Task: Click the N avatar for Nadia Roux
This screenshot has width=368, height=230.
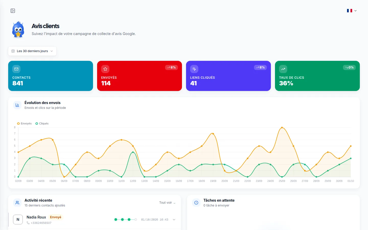Action: coord(18,220)
